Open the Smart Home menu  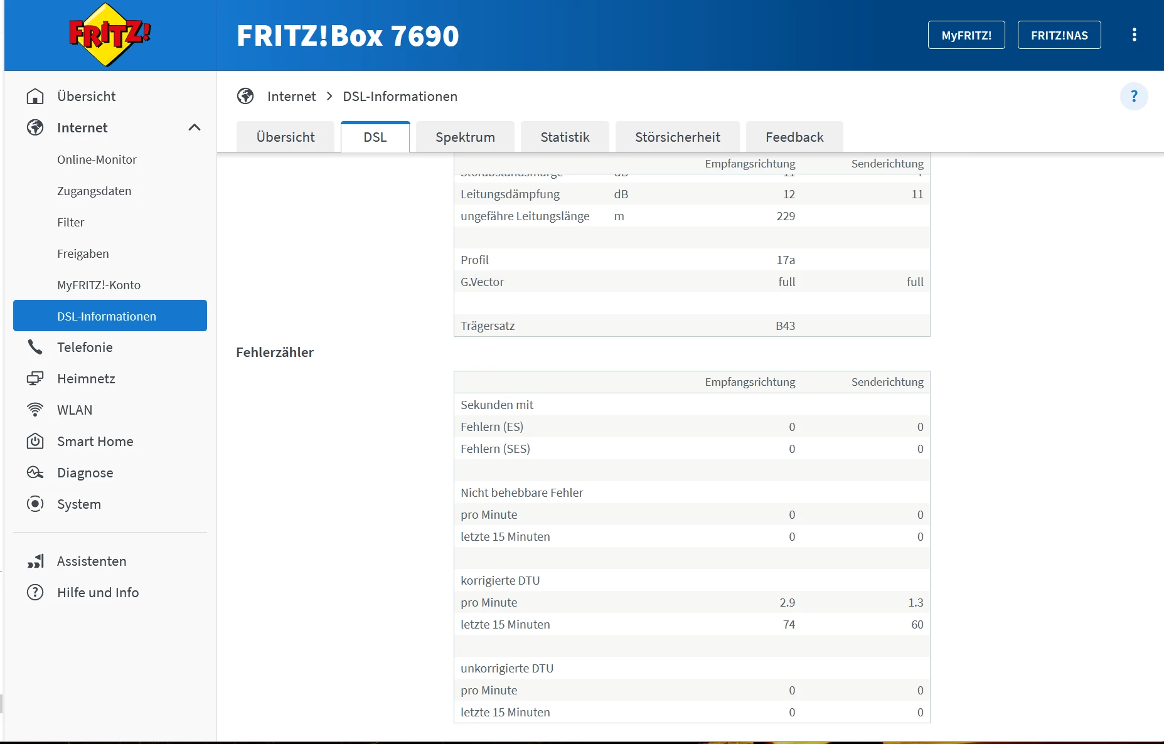click(x=95, y=441)
